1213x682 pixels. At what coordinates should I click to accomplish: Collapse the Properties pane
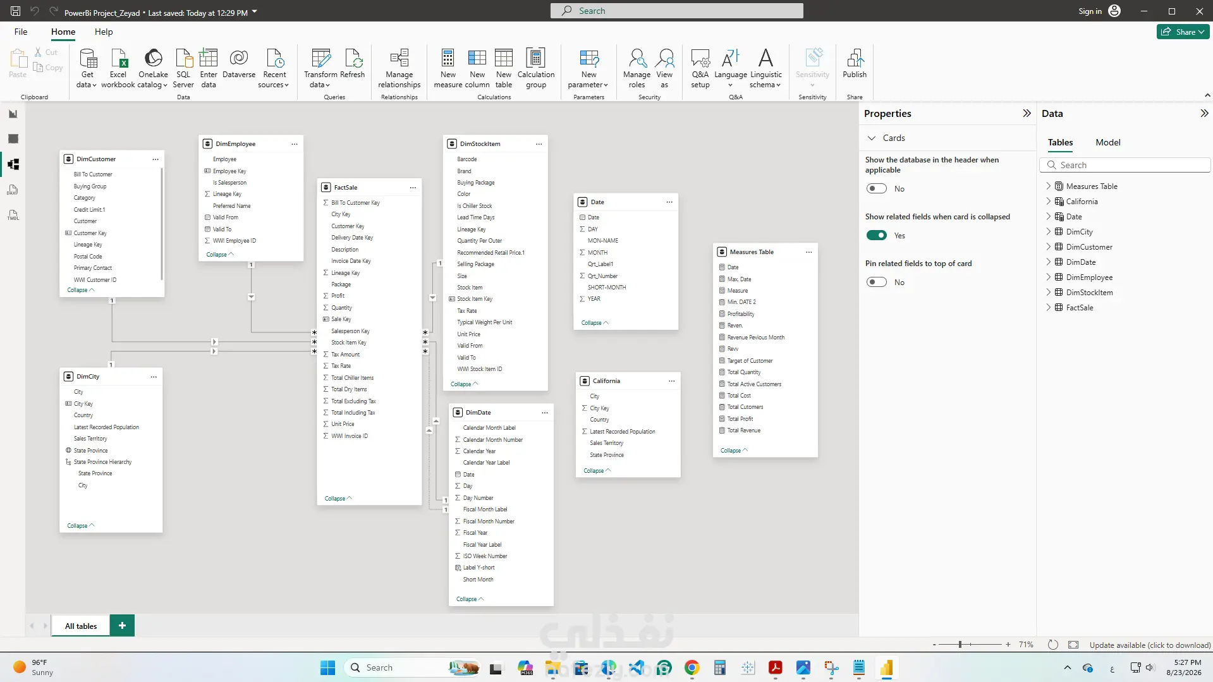[x=1027, y=113]
